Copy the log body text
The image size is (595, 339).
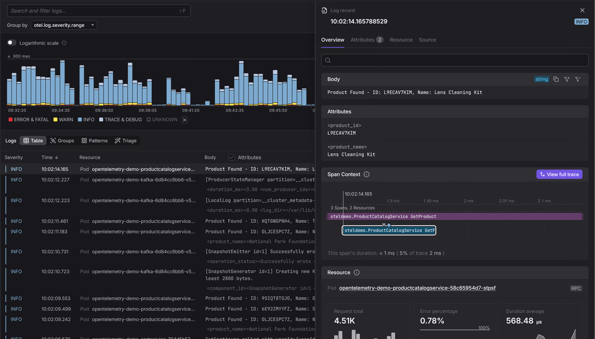556,79
